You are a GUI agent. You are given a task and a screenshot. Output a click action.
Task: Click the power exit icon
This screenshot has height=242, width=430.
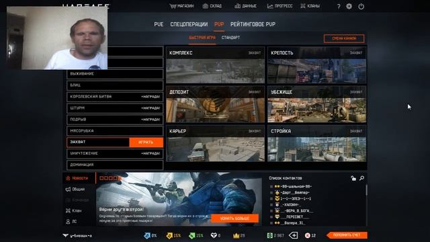(x=361, y=6)
